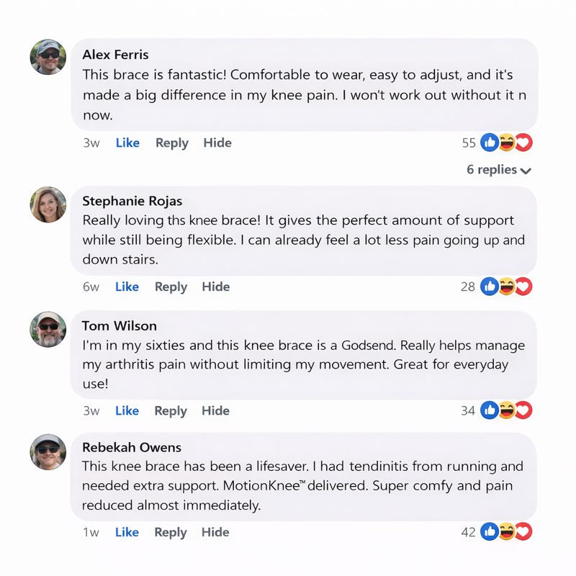Click the thumbs-up reaction icon on Tom Wilson's comment

[490, 410]
